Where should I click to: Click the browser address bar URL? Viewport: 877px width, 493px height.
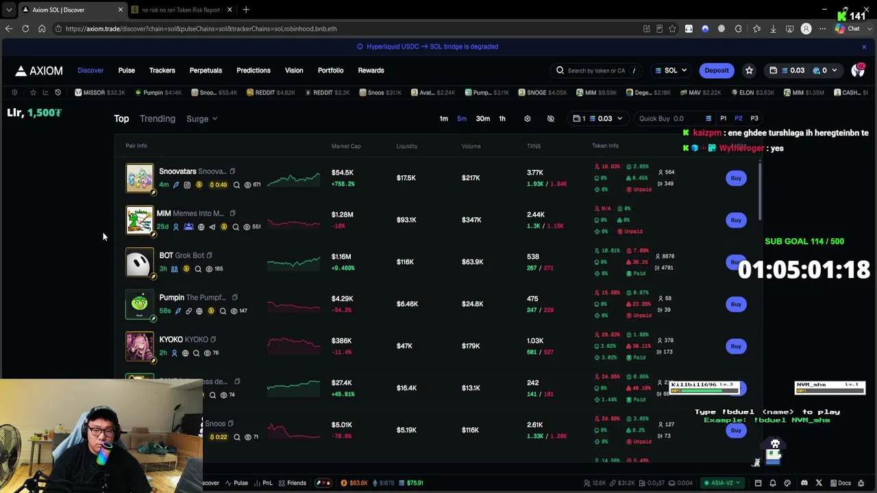pos(201,29)
